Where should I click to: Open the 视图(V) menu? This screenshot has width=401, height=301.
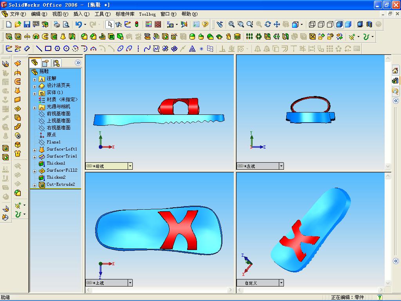click(60, 14)
